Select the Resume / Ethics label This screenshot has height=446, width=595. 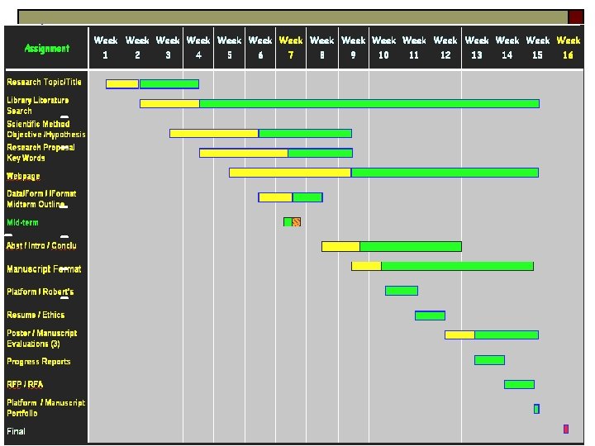(x=36, y=315)
